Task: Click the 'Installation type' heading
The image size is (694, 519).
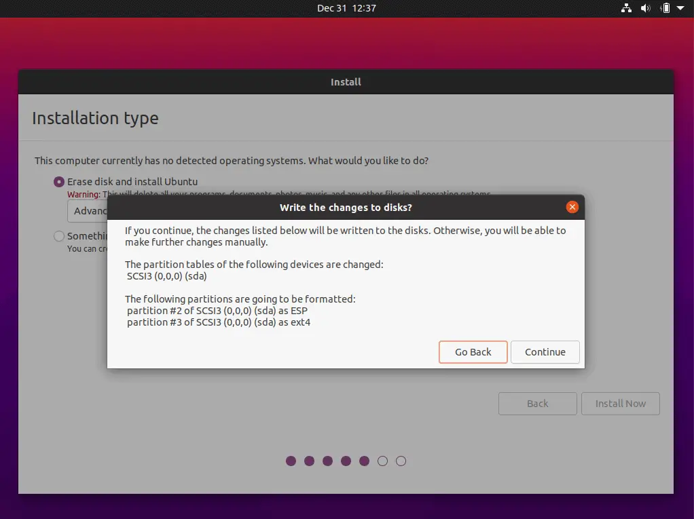Action: 95,118
